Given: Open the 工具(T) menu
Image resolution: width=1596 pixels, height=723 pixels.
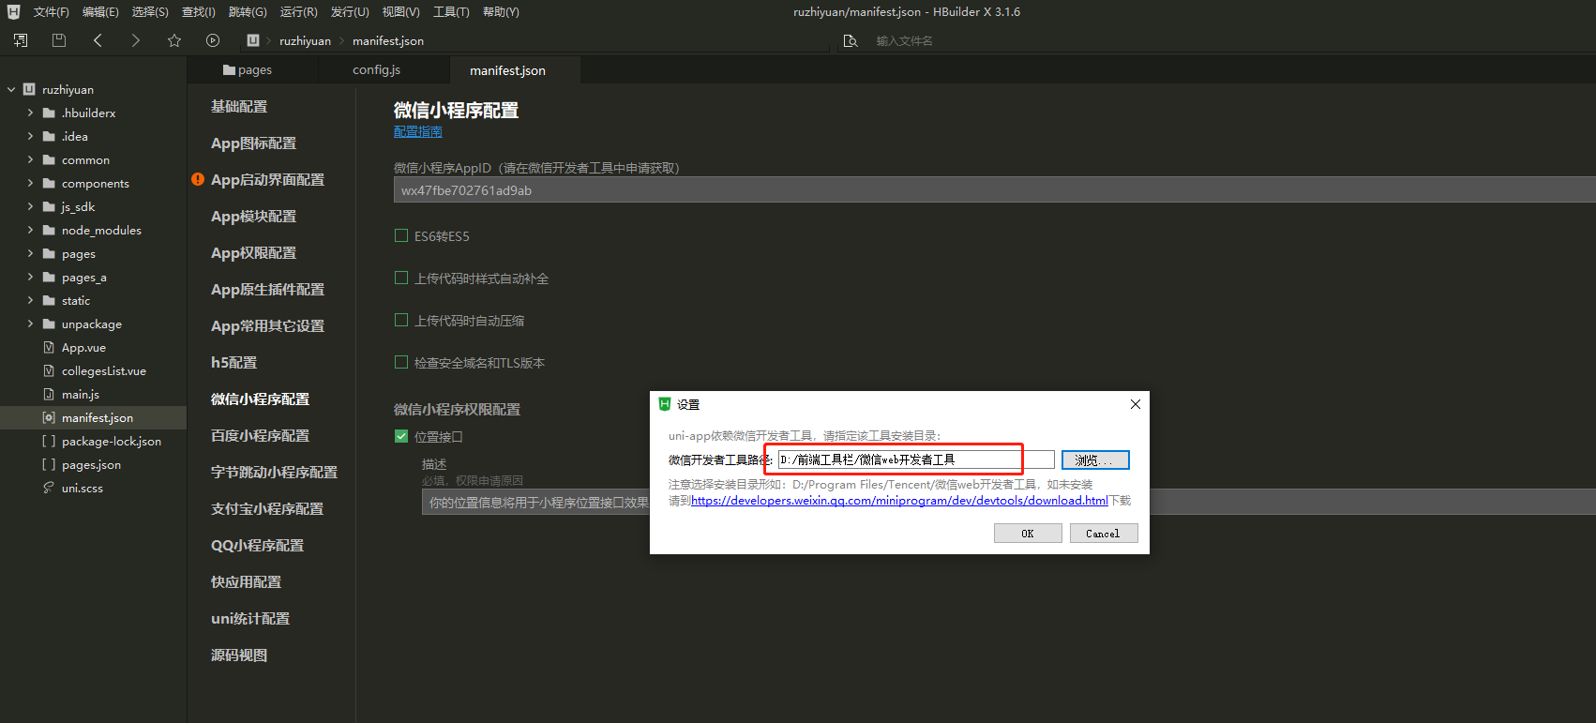Looking at the screenshot, I should click(451, 12).
